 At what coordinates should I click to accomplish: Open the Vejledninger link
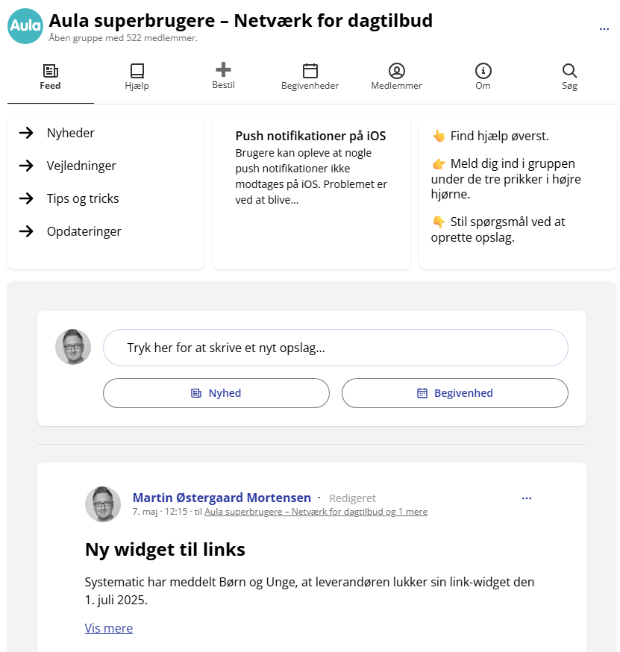(81, 166)
